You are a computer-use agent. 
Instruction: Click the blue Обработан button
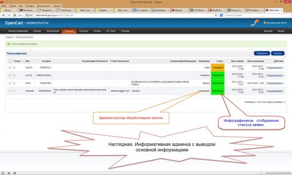pyautogui.click(x=262, y=53)
